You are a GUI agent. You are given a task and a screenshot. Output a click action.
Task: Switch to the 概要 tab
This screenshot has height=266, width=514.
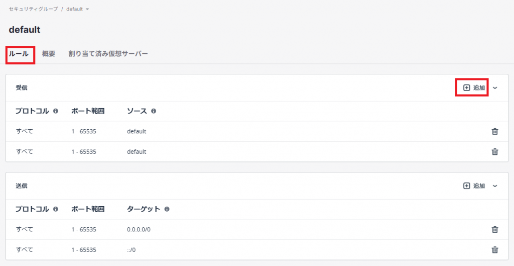point(49,54)
